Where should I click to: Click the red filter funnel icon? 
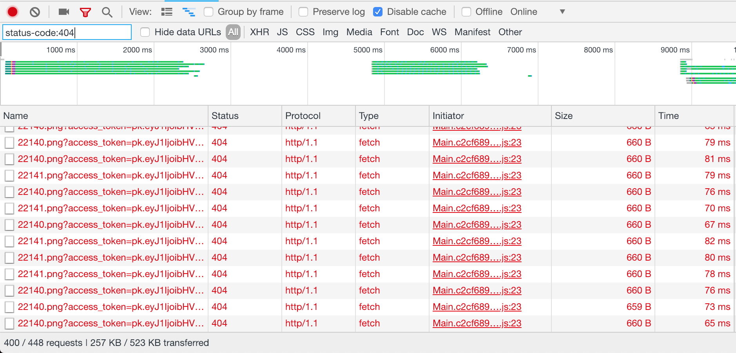85,12
